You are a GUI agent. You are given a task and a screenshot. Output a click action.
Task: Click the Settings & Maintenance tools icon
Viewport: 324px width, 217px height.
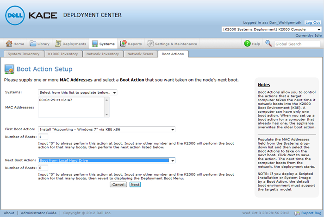150,44
